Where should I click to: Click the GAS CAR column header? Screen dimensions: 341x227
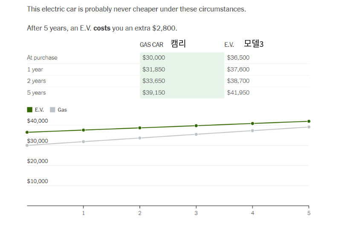click(151, 45)
